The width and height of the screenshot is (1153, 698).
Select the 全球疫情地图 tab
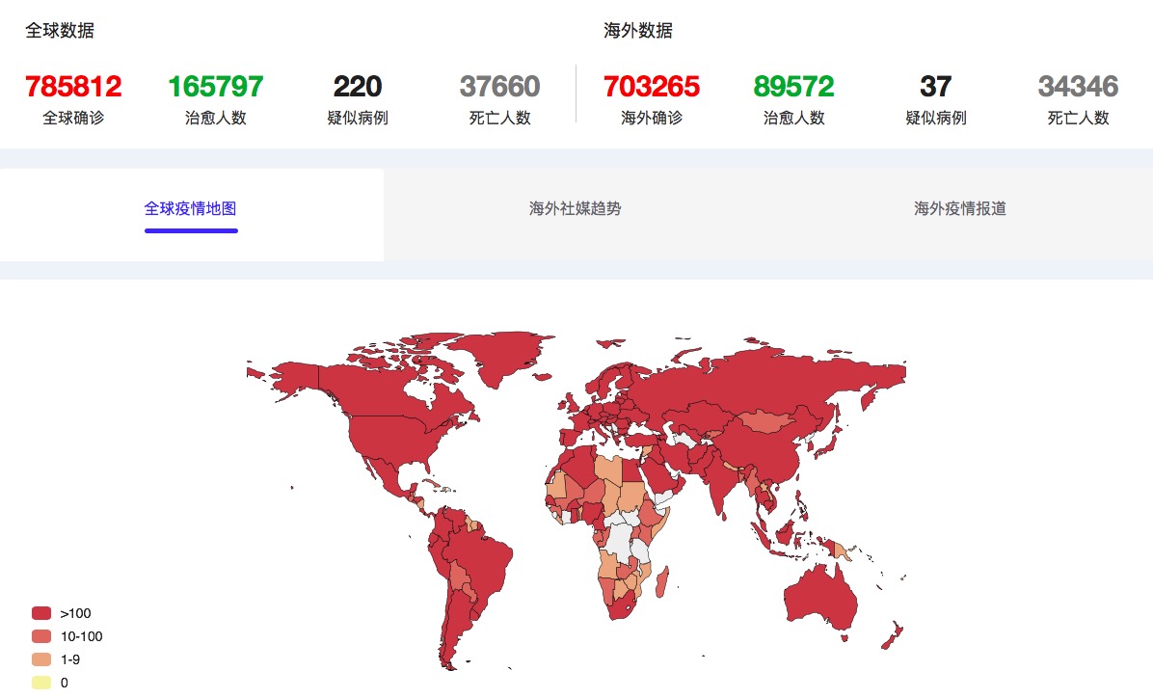pyautogui.click(x=191, y=209)
